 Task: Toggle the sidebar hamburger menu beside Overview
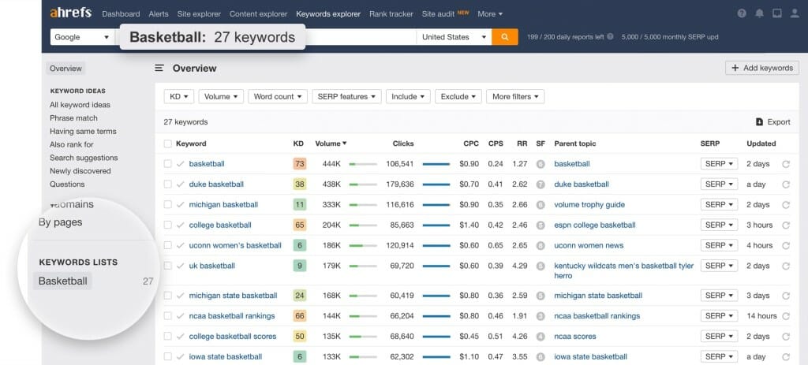pos(159,69)
